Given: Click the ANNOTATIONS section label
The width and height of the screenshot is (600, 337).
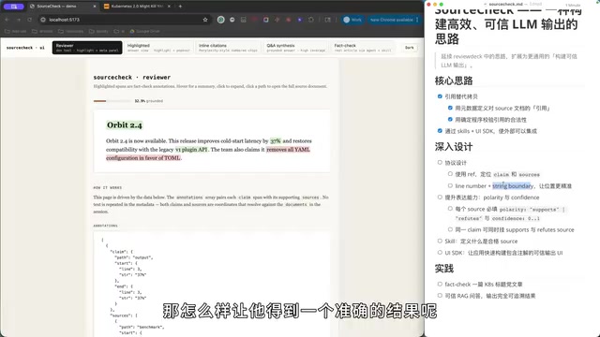Looking at the screenshot, I should point(106,226).
